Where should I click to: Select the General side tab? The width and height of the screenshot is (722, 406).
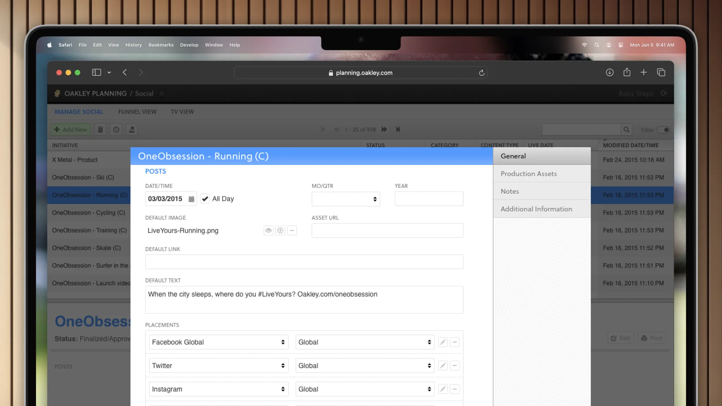click(542, 156)
